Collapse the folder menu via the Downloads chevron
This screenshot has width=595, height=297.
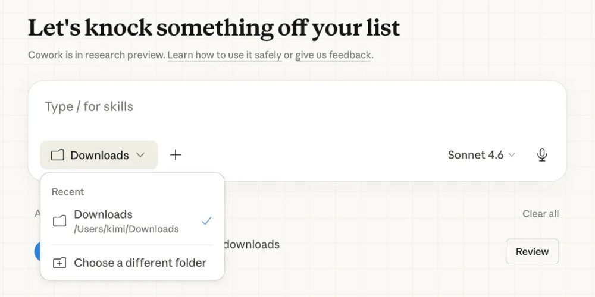140,155
